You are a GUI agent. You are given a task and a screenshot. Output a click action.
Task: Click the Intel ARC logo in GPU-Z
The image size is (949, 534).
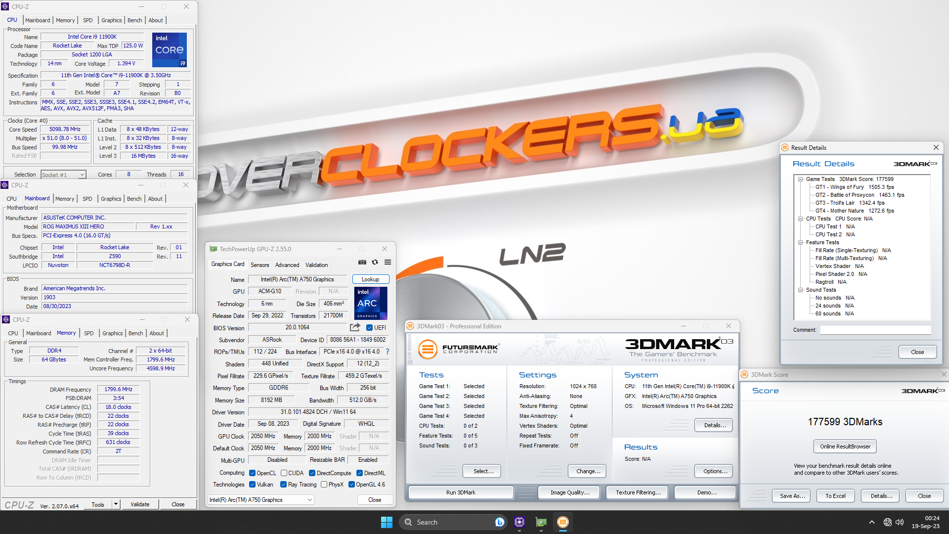click(371, 303)
